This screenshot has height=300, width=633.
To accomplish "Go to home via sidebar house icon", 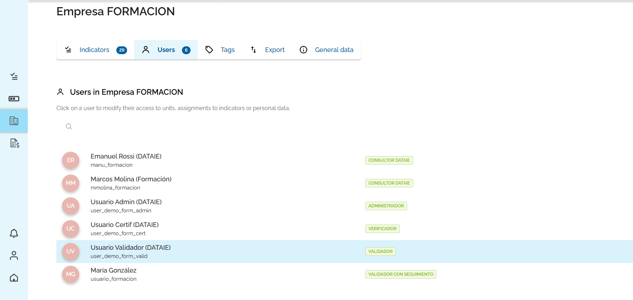I will [14, 278].
